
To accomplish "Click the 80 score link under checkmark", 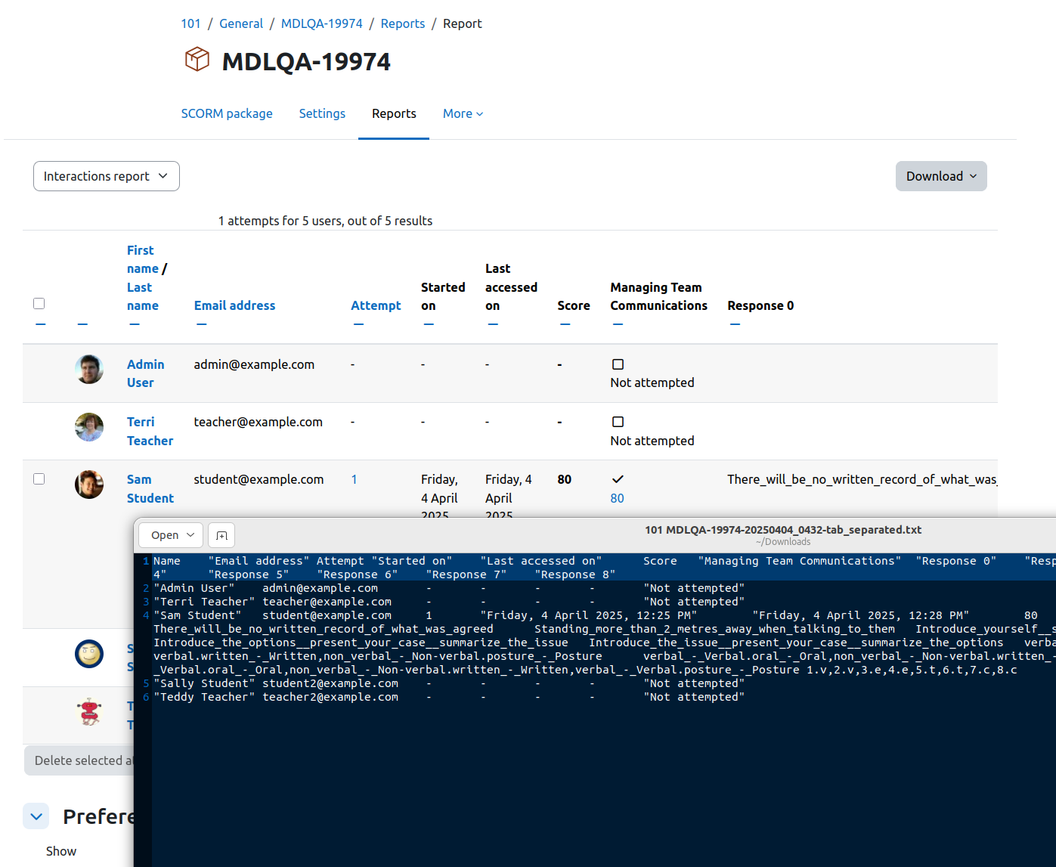I will pos(618,498).
